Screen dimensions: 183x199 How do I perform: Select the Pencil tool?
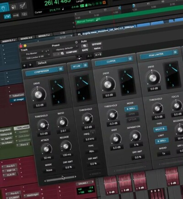point(23,6)
